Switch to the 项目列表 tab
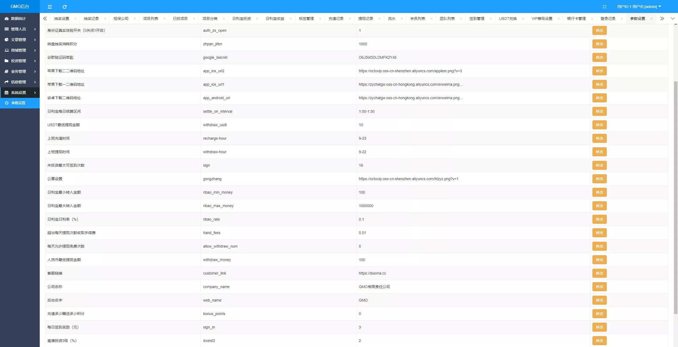This screenshot has height=347, width=678. pos(150,19)
